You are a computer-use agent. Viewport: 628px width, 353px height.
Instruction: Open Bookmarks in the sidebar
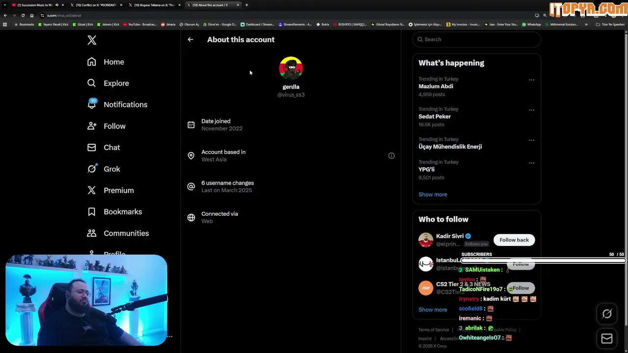pos(114,212)
